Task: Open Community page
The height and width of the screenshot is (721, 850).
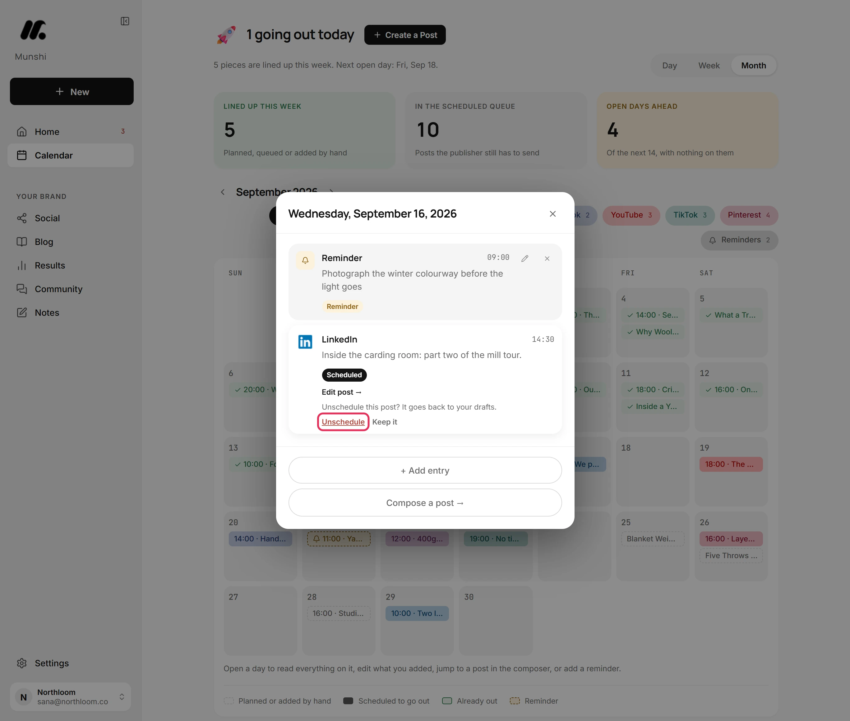Action: coord(70,289)
